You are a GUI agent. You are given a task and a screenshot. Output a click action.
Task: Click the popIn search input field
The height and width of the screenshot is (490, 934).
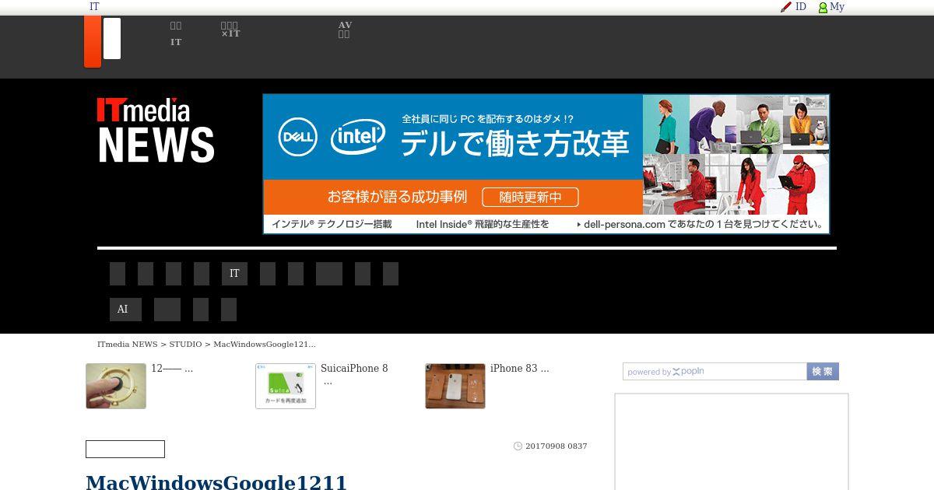coord(715,372)
